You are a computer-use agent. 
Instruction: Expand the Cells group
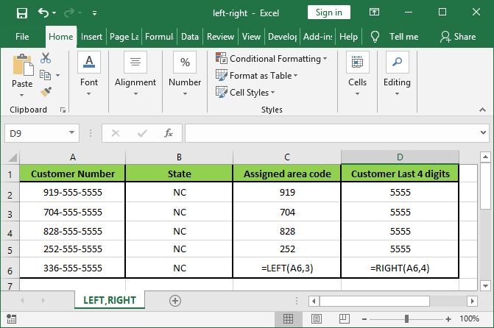(357, 74)
